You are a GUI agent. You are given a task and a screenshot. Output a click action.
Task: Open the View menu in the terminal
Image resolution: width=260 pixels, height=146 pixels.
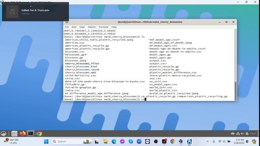point(82,27)
